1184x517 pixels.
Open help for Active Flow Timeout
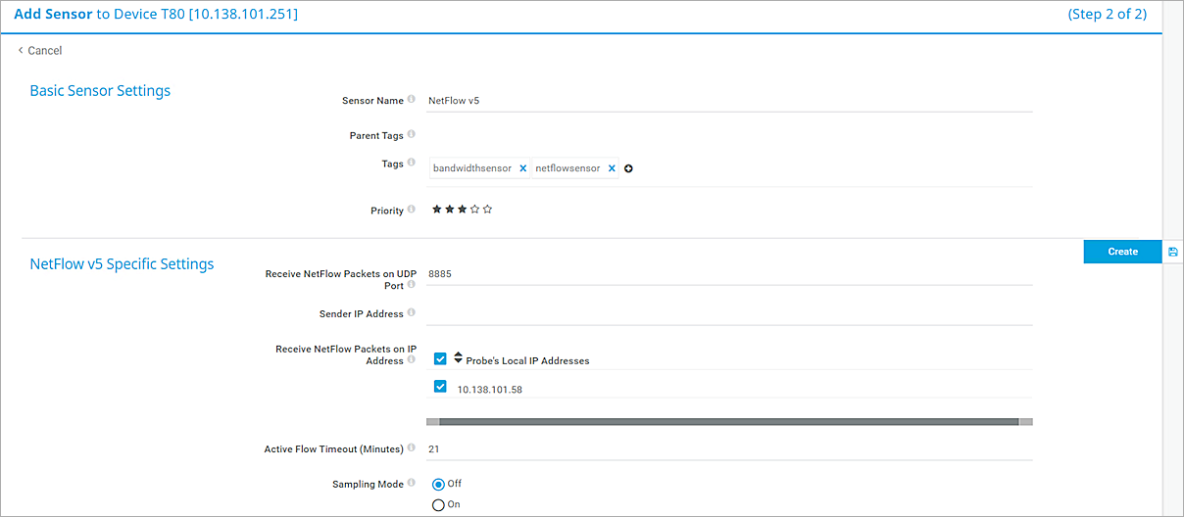[412, 448]
